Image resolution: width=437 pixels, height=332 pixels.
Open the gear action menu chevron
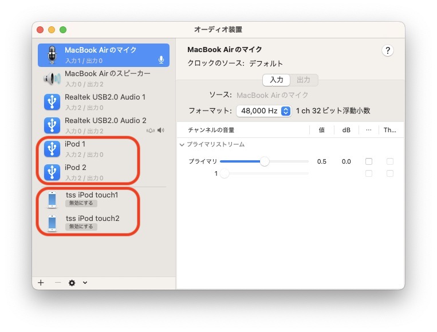[x=85, y=283]
